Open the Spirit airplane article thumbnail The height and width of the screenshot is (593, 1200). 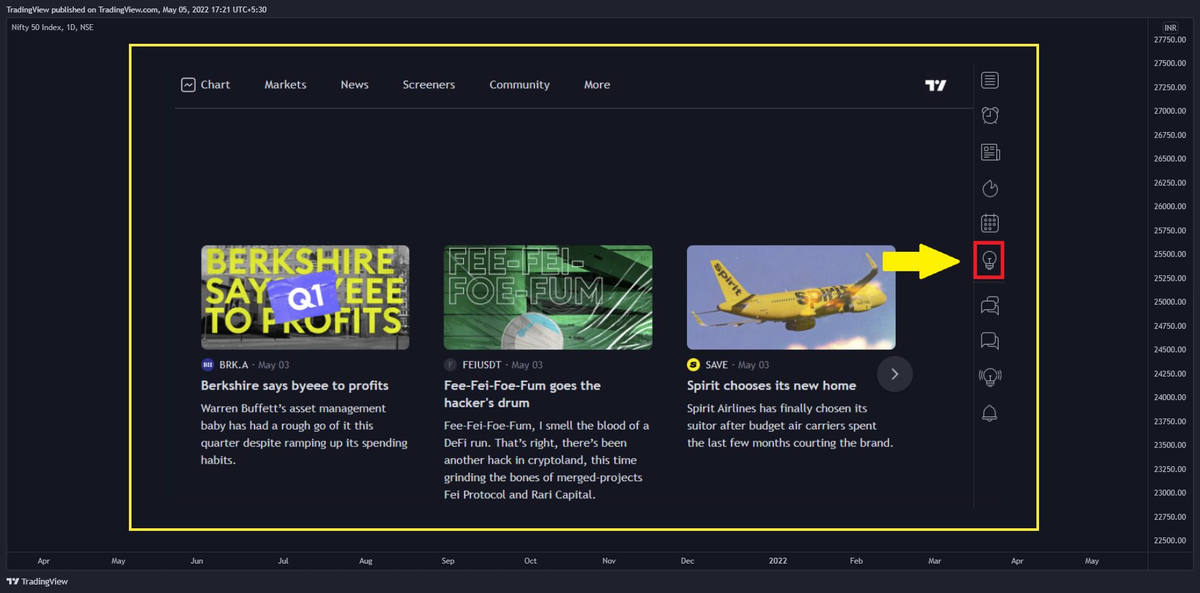click(x=791, y=297)
